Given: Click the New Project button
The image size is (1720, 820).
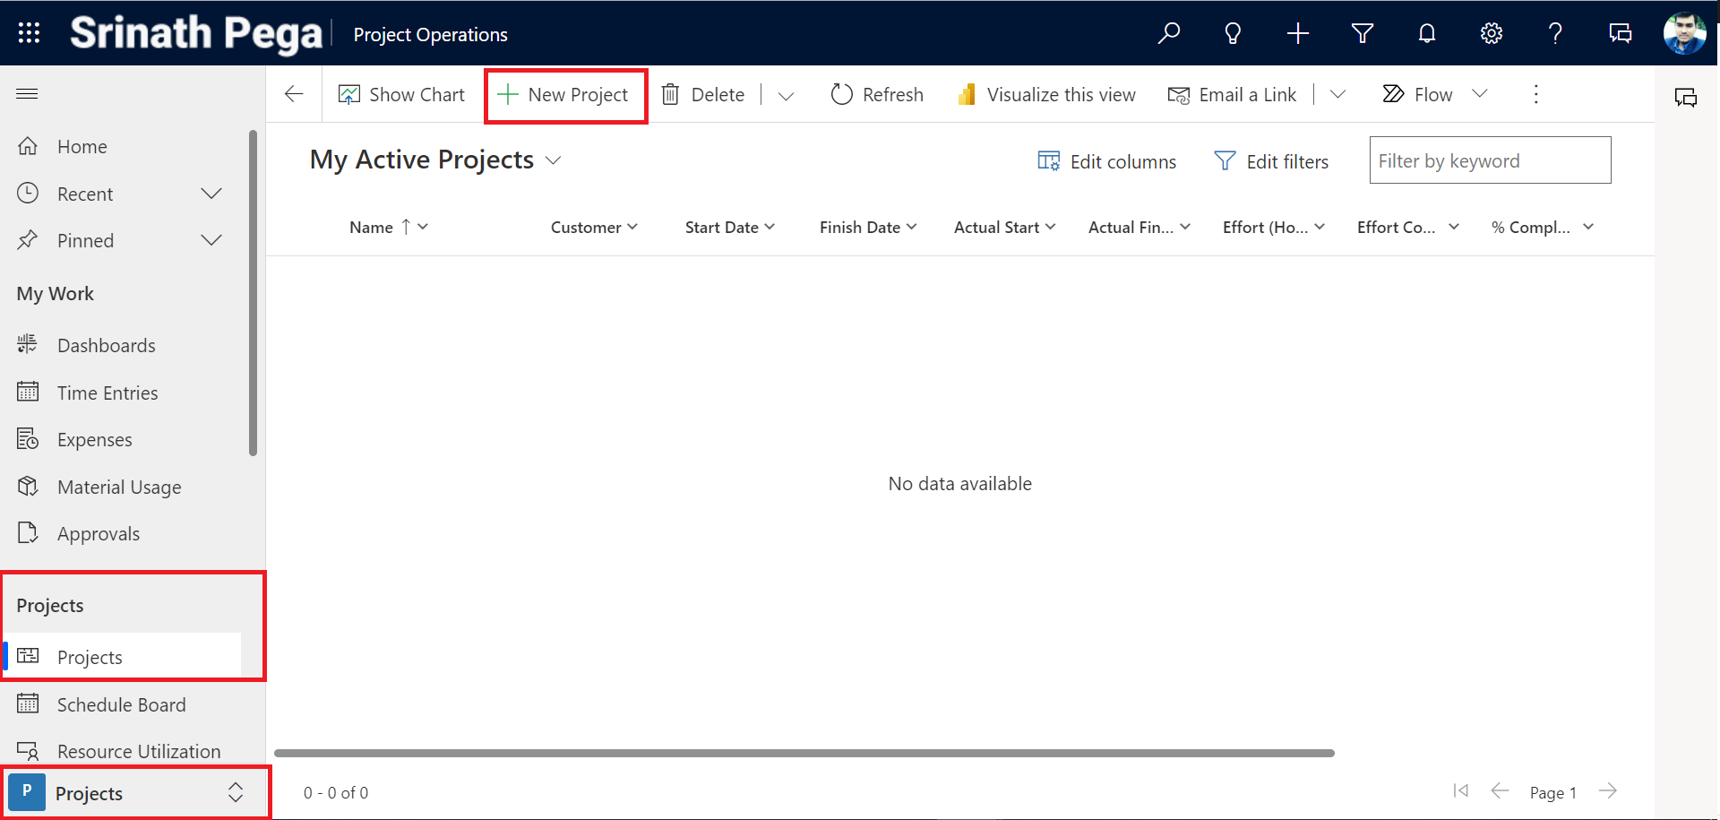Looking at the screenshot, I should (564, 95).
